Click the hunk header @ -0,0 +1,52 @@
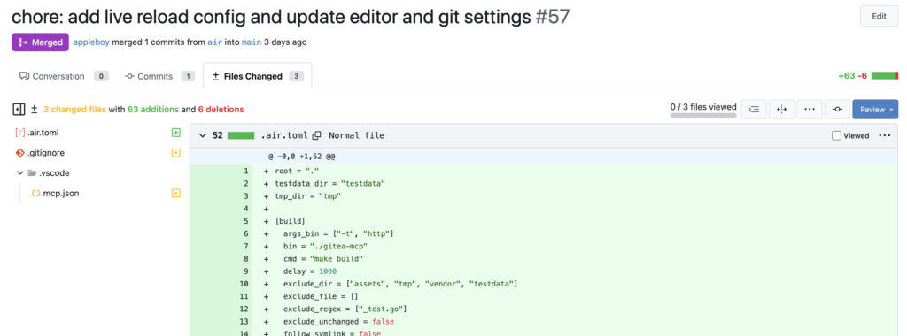Image resolution: width=907 pixels, height=336 pixels. pos(301,157)
